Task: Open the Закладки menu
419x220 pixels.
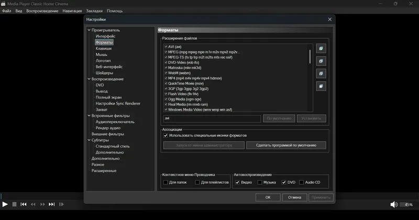Action: pos(94,11)
